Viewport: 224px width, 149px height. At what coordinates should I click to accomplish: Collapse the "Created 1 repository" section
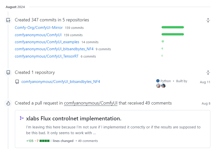[x=208, y=73]
